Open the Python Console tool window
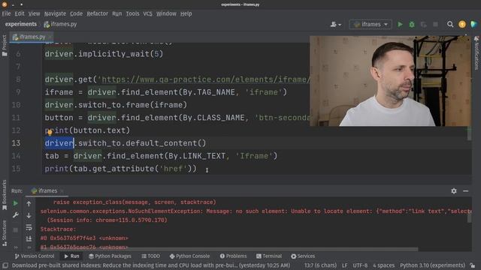The width and height of the screenshot is (481, 270). (x=189, y=256)
